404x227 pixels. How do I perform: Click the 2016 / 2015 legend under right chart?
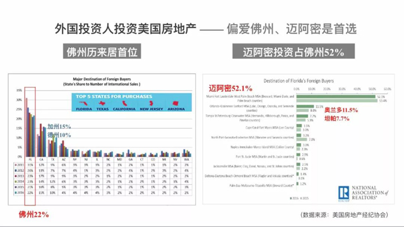[299, 198]
